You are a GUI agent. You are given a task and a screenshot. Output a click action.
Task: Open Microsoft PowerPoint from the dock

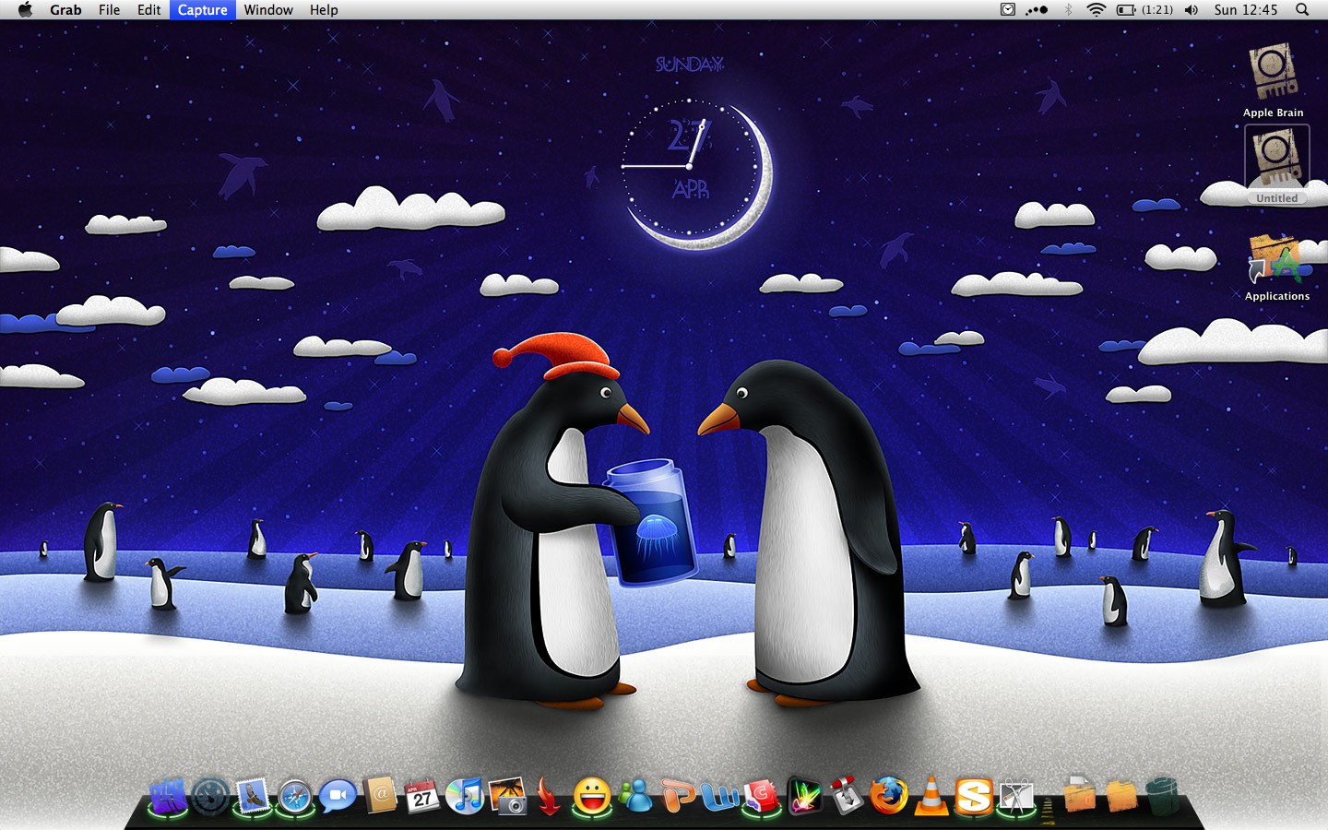[677, 795]
